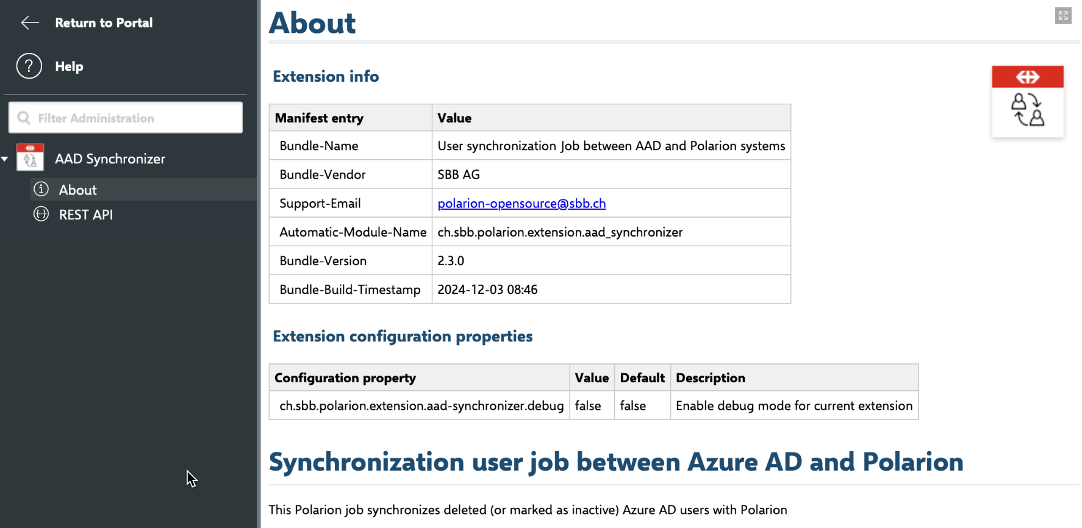Click the Manifest entry column header
The height and width of the screenshot is (528, 1082).
pyautogui.click(x=351, y=118)
